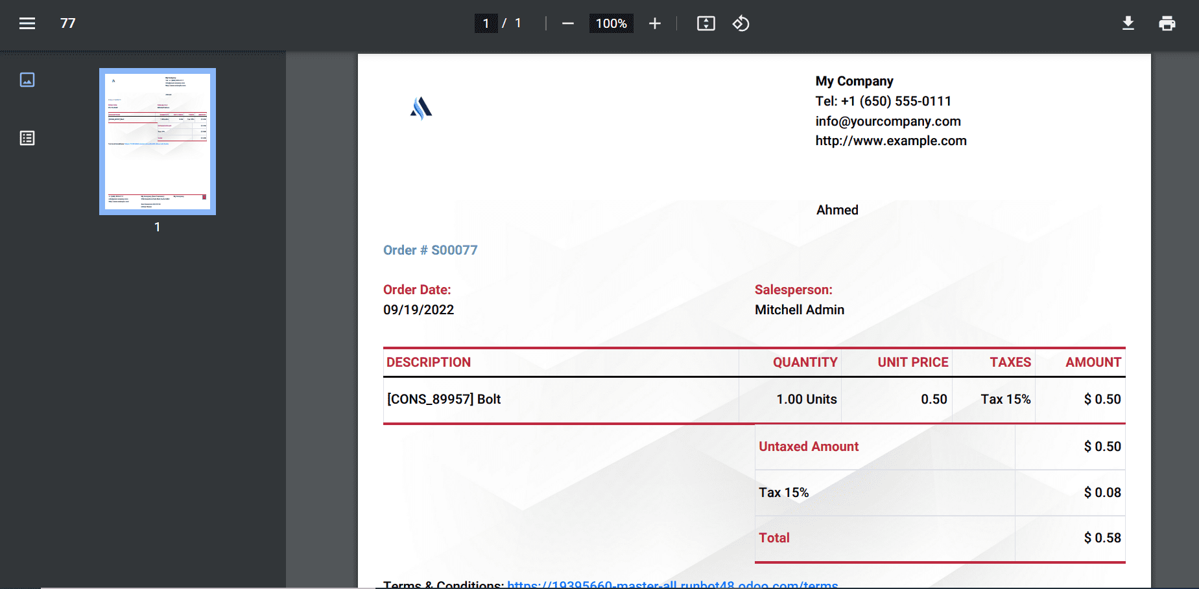The height and width of the screenshot is (589, 1199).
Task: Show page thumbnails view in sidebar
Action: [x=27, y=80]
